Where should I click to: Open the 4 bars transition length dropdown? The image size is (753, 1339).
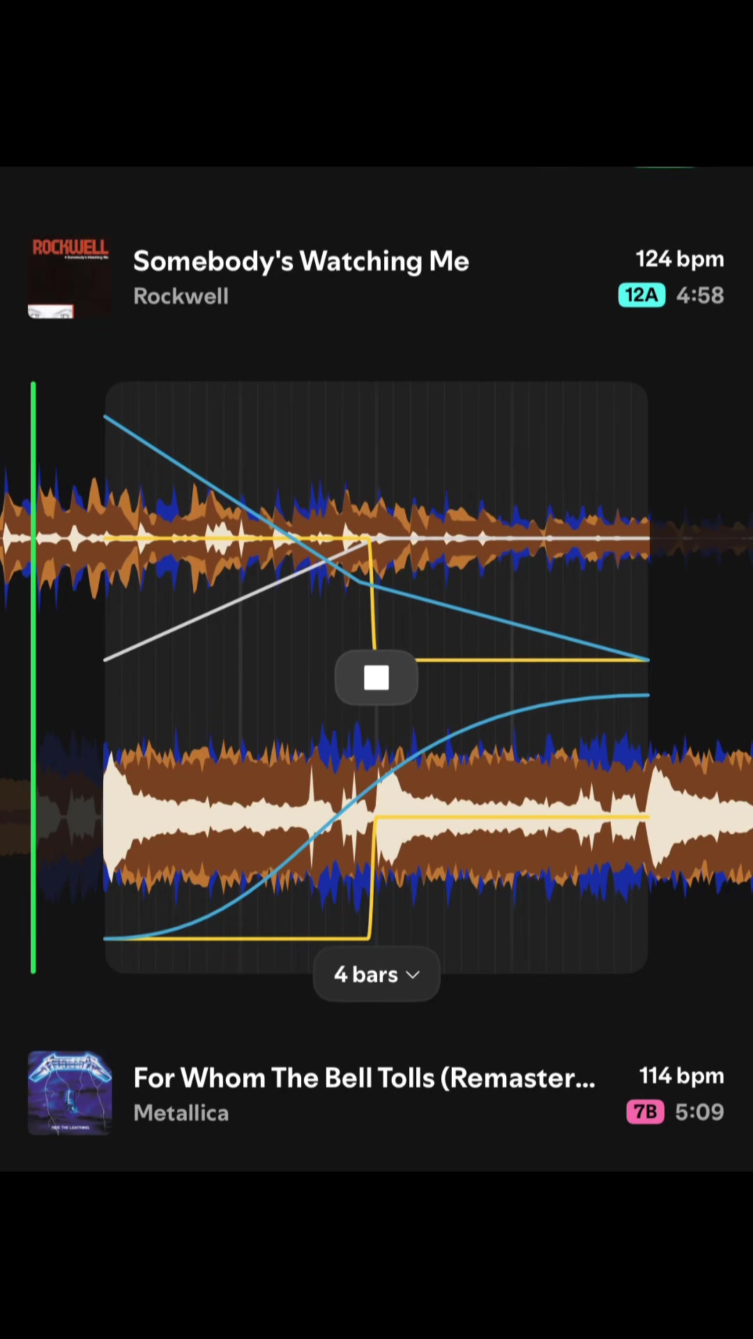(376, 974)
